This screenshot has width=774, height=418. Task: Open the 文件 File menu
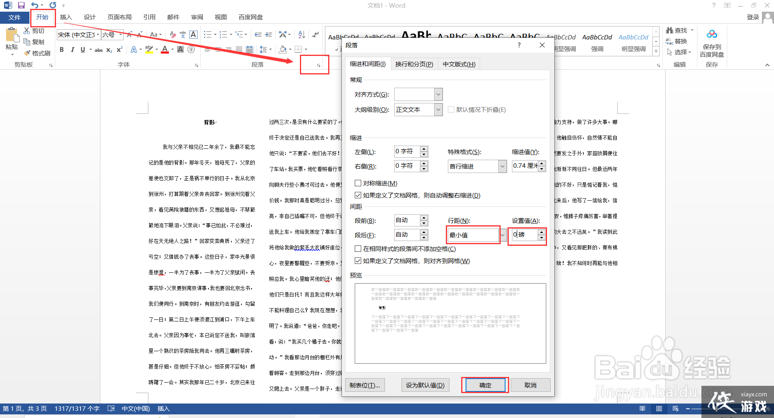(15, 17)
